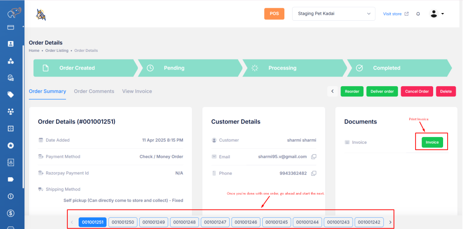The width and height of the screenshot is (463, 229).
Task: Copy the customer email address
Action: [x=314, y=156]
